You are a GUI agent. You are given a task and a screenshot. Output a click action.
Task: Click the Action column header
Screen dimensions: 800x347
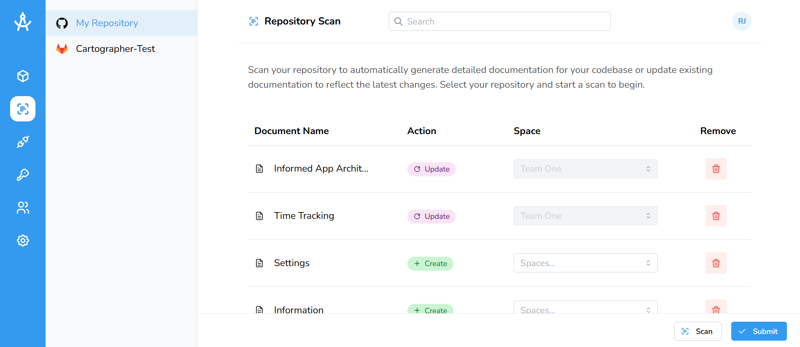422,131
